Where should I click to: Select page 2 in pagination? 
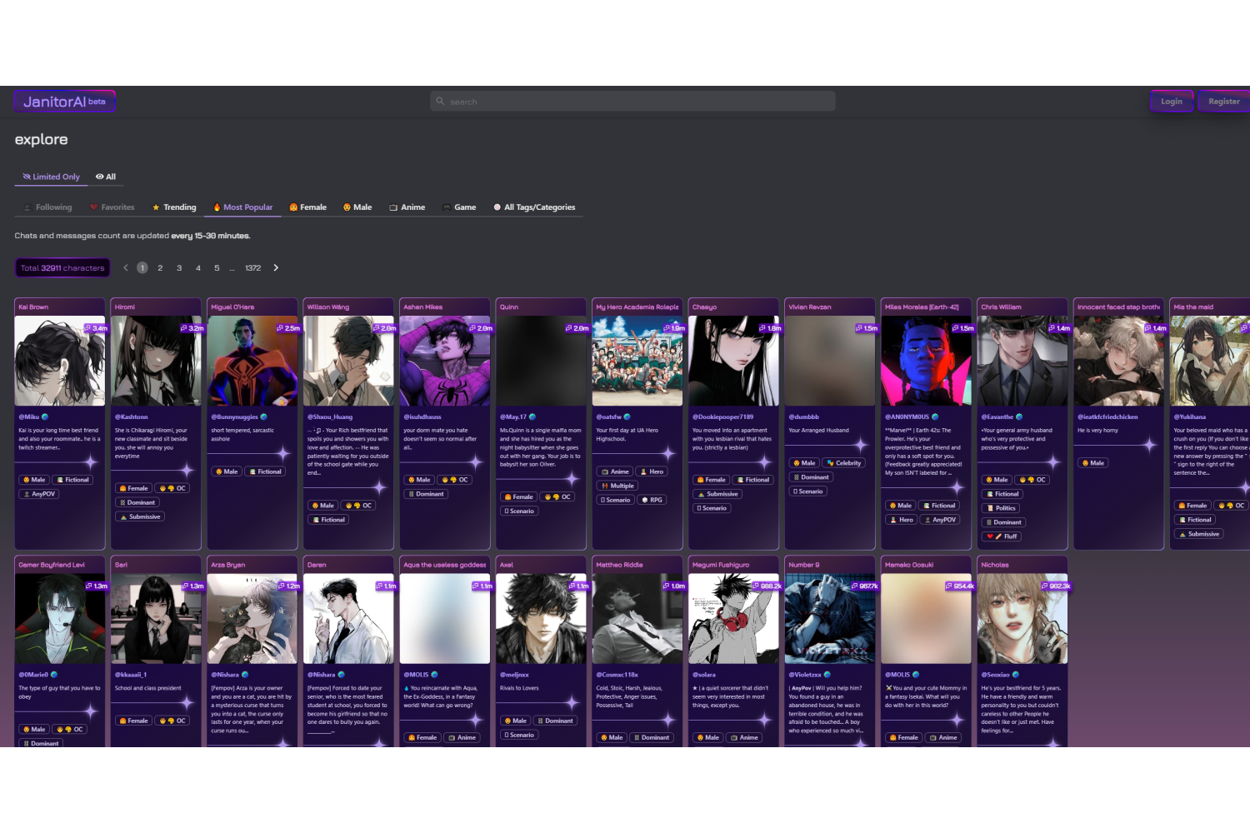coord(160,268)
